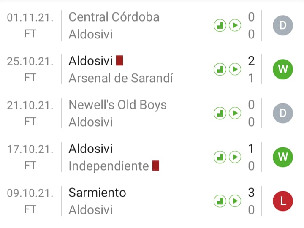This screenshot has height=228, width=304.
Task: Play video for Aldosivi vs Independiente
Action: pyautogui.click(x=235, y=157)
